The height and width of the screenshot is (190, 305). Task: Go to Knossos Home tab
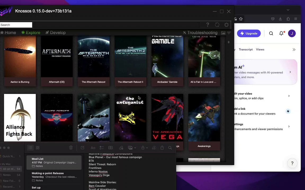click(x=8, y=32)
